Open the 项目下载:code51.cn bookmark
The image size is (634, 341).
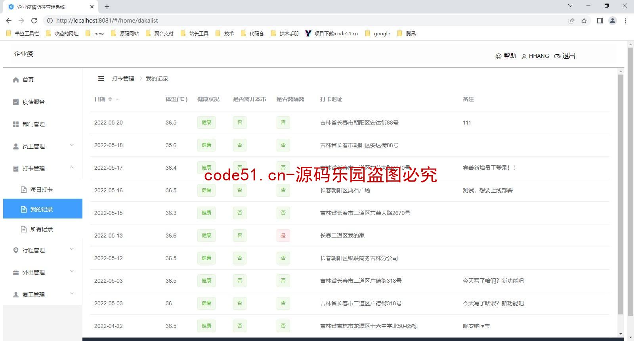pos(332,34)
